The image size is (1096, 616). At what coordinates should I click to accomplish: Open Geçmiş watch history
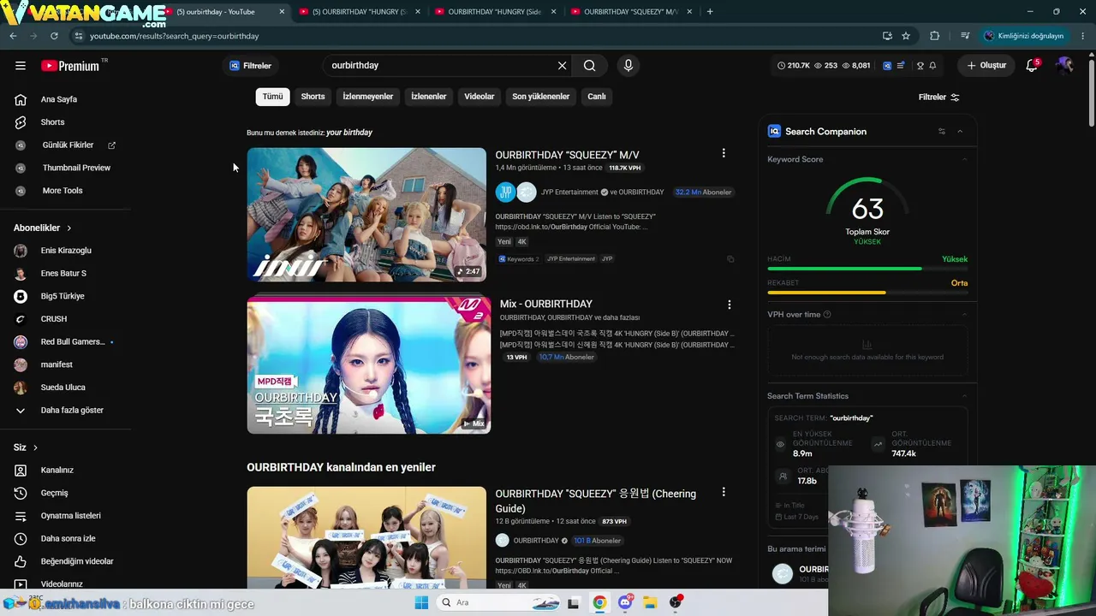[54, 493]
